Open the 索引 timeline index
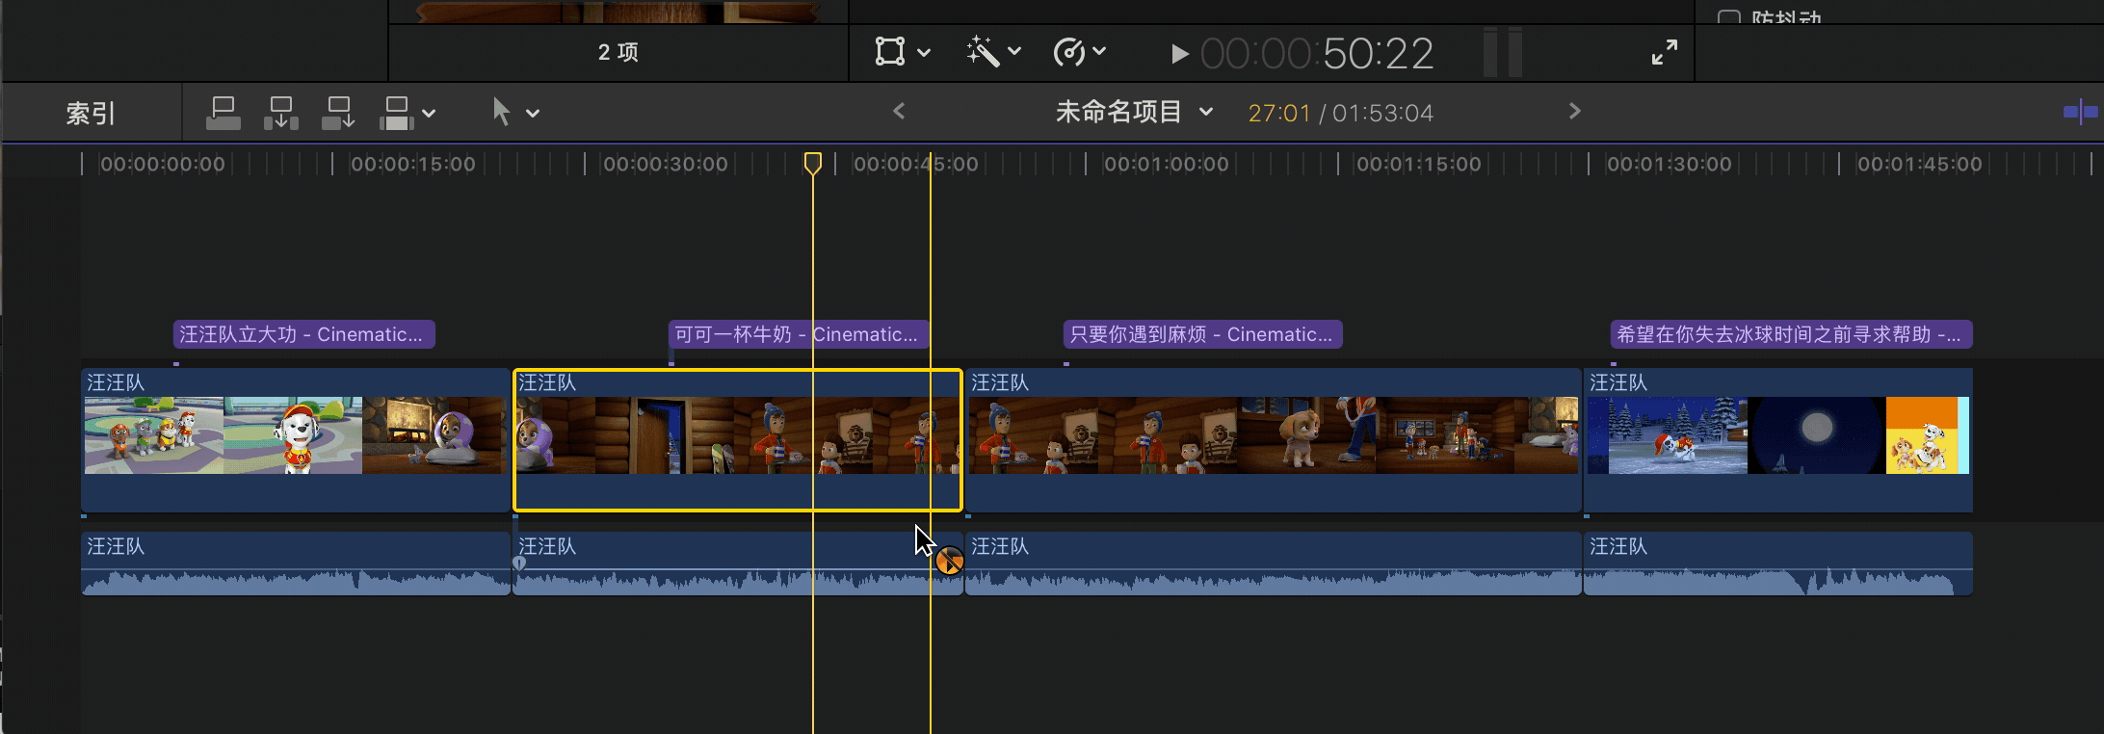 click(91, 114)
